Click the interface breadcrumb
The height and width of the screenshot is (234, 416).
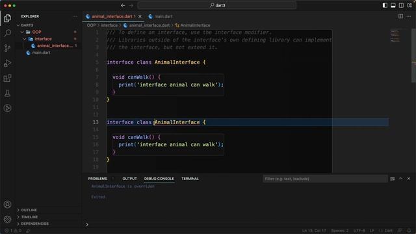[x=109, y=25]
